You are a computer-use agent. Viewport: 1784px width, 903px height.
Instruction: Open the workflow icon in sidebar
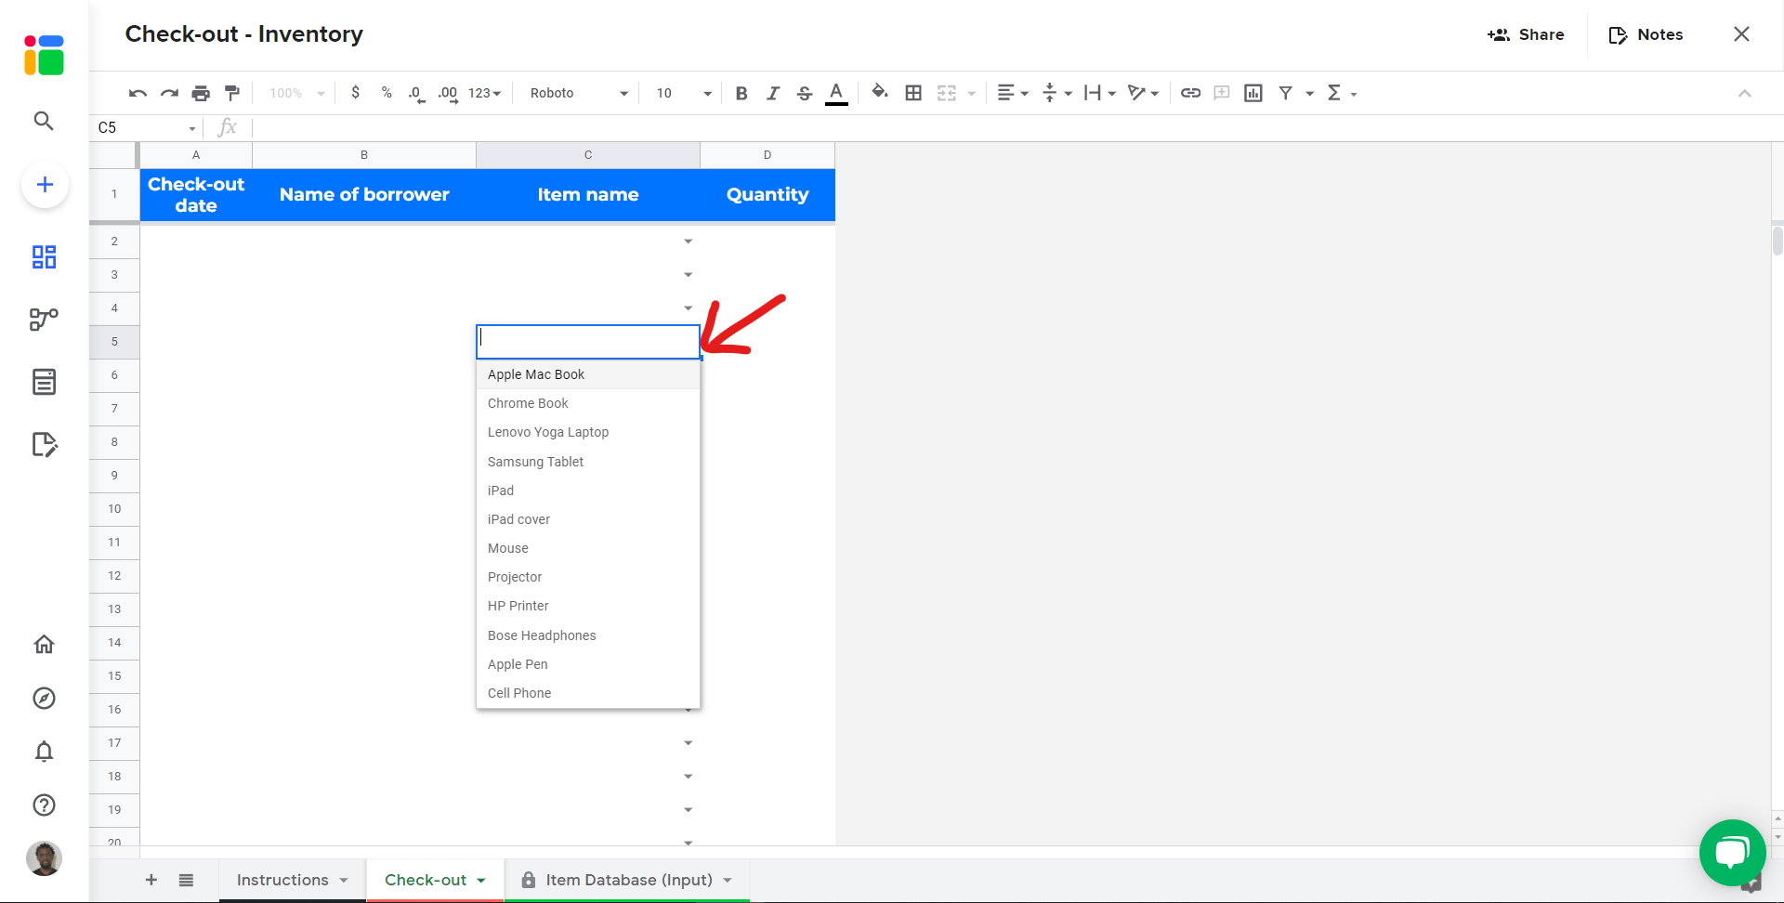(44, 319)
